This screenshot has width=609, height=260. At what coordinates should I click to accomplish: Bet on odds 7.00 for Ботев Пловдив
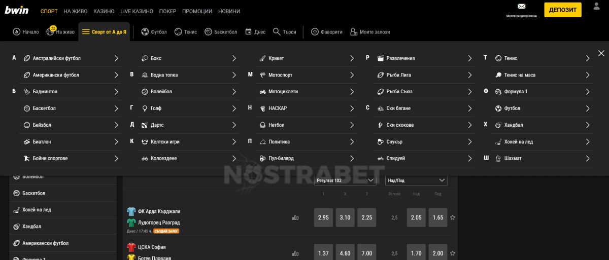click(366, 253)
